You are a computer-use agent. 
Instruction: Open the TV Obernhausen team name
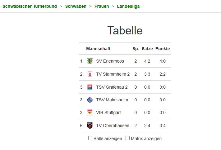click(x=113, y=126)
